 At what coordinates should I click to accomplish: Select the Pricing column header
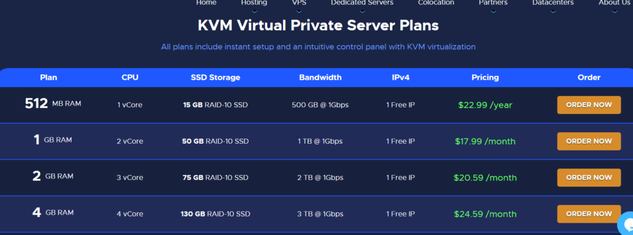tap(485, 77)
